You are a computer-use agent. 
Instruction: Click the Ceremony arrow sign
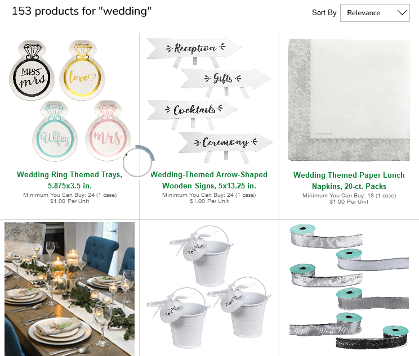click(x=225, y=147)
